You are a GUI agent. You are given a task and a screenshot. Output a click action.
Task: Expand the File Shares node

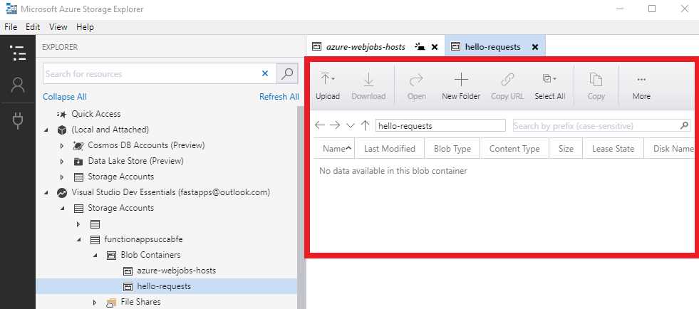click(95, 303)
